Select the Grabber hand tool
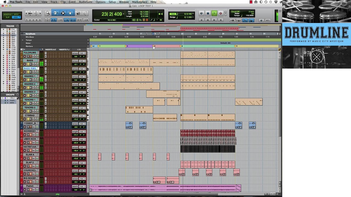Image resolution: width=351 pixels, height=197 pixels. pyautogui.click(x=70, y=13)
